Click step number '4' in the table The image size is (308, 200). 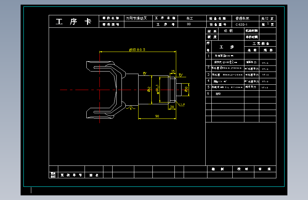209,81
